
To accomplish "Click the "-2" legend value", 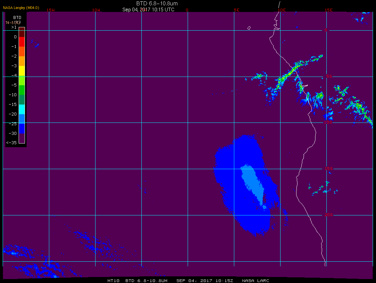I will (x=14, y=56).
